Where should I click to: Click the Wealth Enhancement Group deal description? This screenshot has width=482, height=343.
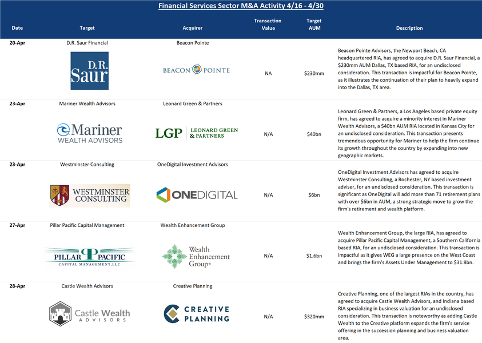(409, 248)
